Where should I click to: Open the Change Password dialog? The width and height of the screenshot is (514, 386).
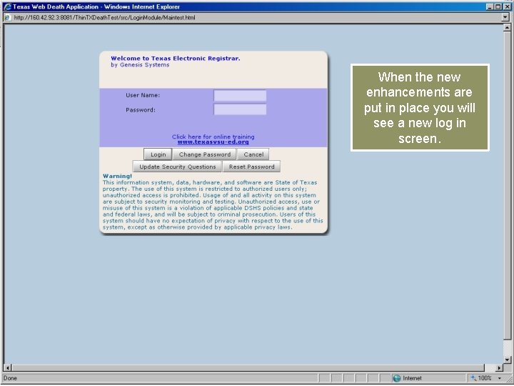(205, 154)
